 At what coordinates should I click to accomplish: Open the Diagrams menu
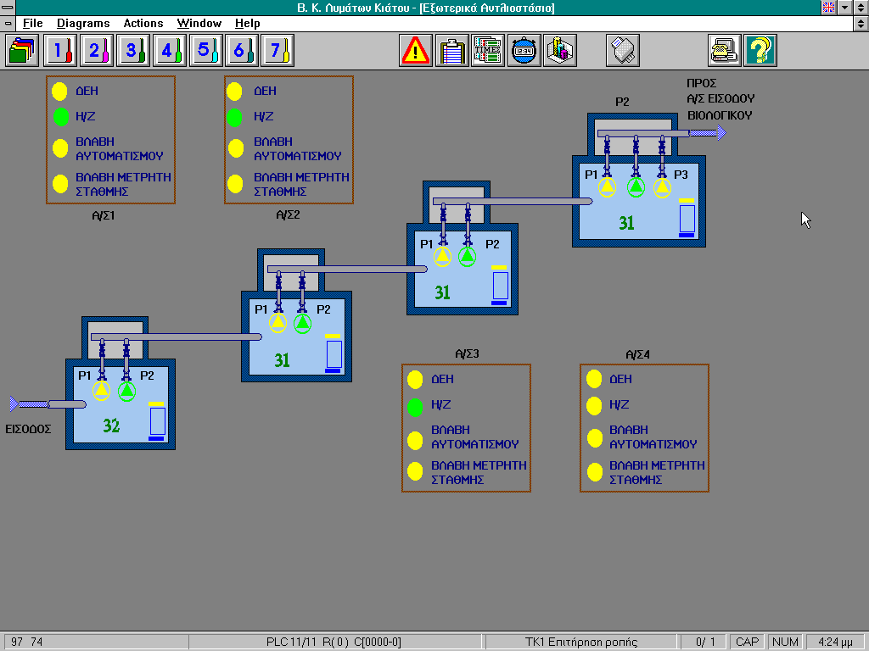pyautogui.click(x=83, y=24)
